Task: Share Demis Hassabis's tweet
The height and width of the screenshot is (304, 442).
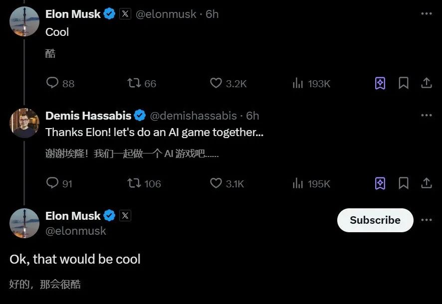Action: pos(427,183)
